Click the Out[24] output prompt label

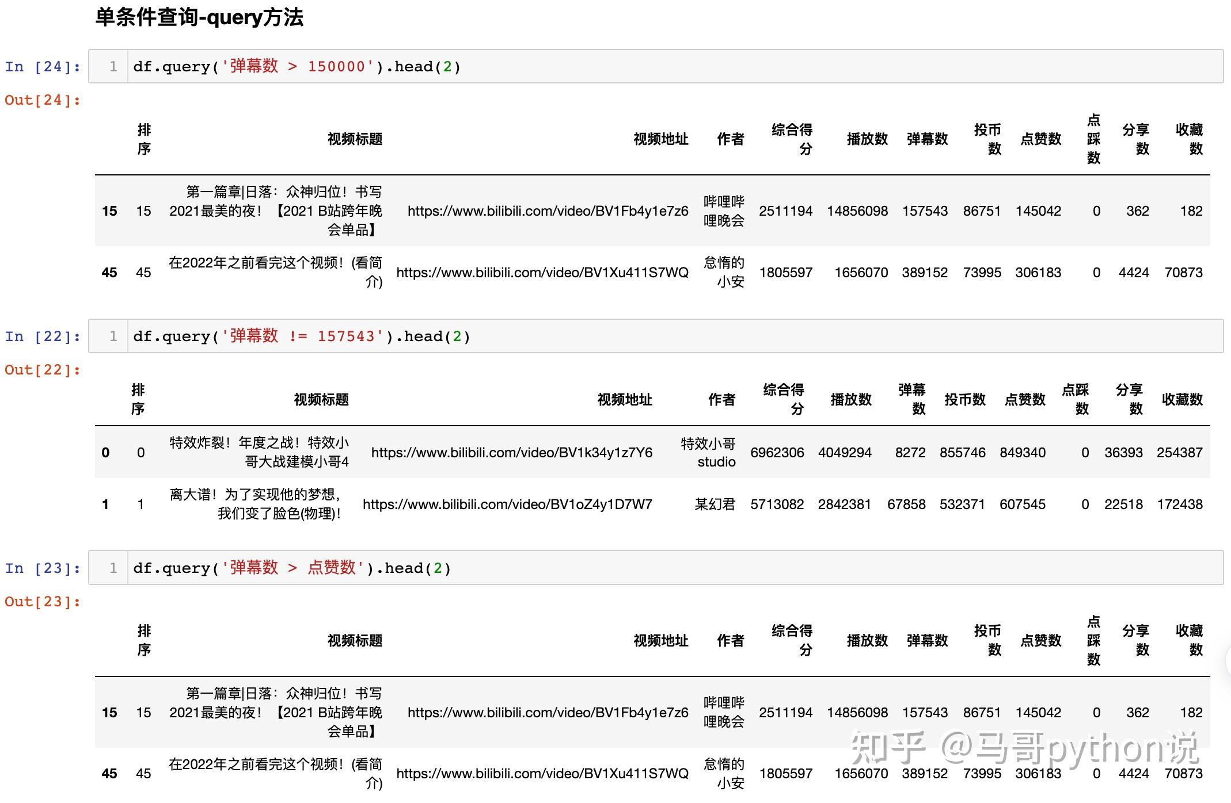[x=42, y=100]
